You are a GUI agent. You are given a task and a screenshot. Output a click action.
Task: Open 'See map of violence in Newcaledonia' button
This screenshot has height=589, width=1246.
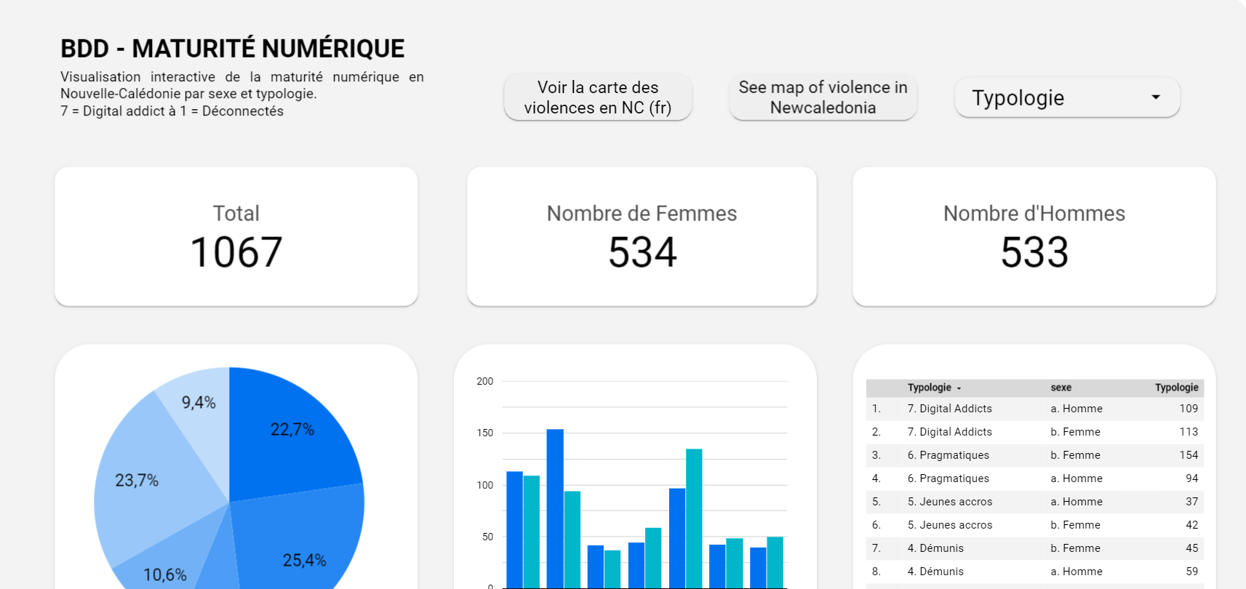click(823, 97)
